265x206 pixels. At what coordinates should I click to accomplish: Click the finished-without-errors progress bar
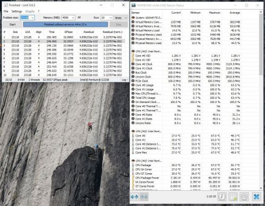pyautogui.click(x=65, y=24)
